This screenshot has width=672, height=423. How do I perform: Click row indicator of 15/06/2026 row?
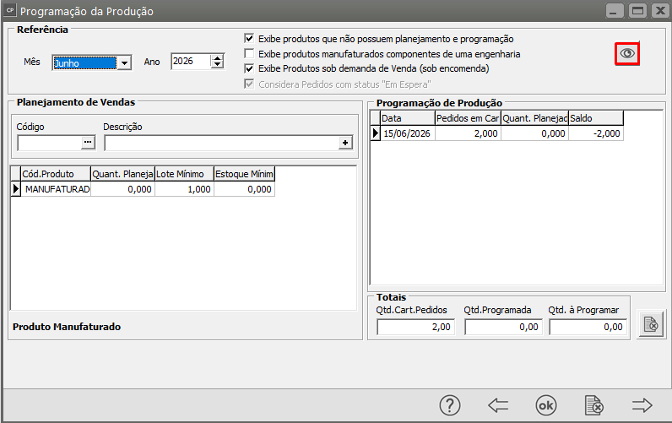click(x=376, y=133)
